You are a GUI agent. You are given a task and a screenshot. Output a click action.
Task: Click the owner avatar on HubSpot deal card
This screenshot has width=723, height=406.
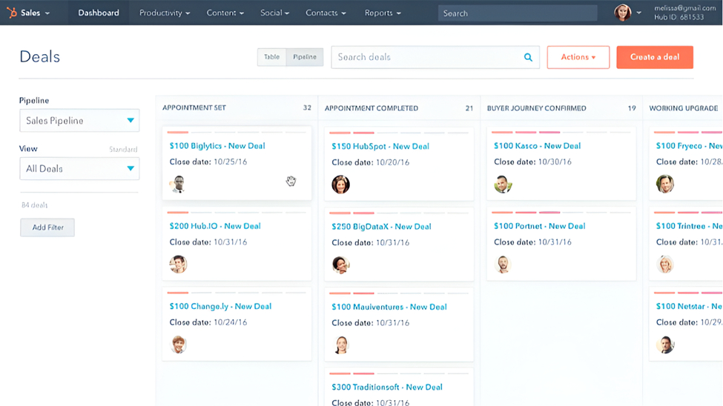click(x=340, y=184)
